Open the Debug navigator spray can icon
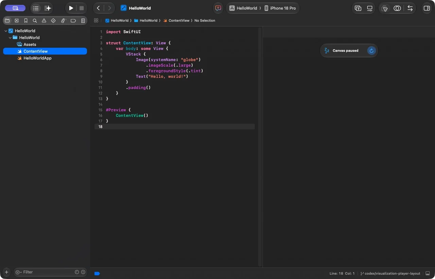435x279 pixels. click(x=63, y=21)
